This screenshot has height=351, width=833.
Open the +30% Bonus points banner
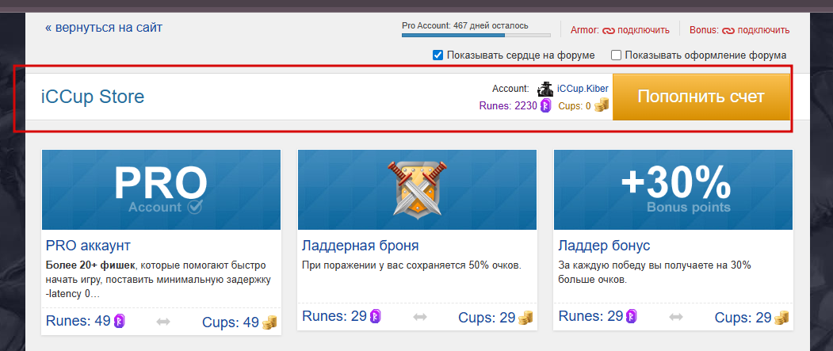point(673,189)
